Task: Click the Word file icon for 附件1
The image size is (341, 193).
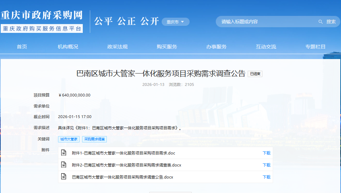Action: tap(64, 153)
